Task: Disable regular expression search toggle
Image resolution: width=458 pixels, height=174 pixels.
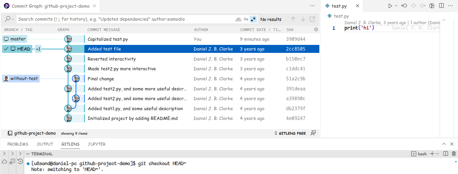Action: (x=253, y=19)
